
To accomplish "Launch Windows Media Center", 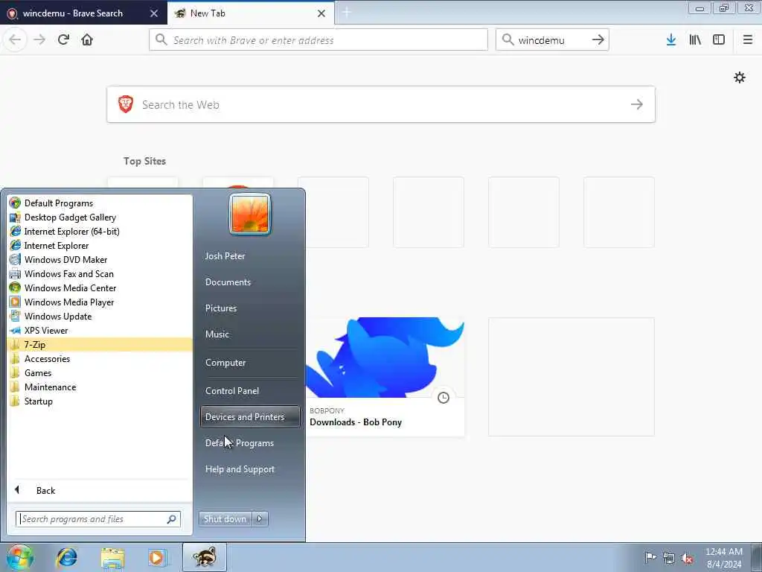I will coord(100,287).
